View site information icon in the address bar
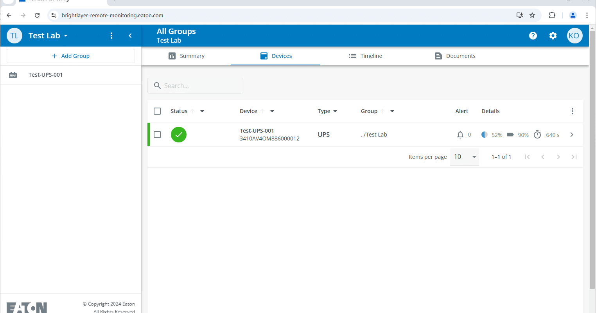Viewport: 596px width, 313px height. 54,15
